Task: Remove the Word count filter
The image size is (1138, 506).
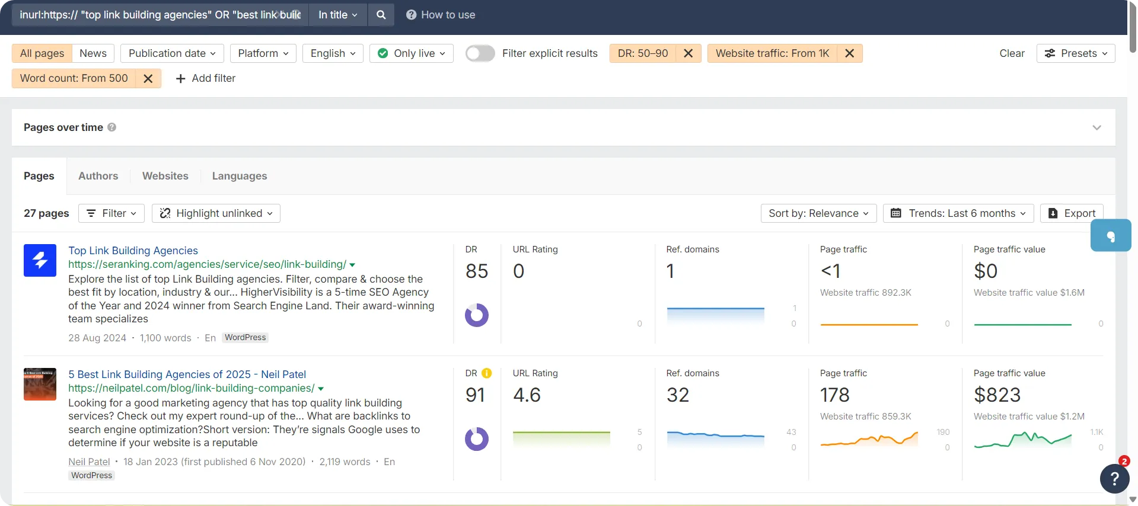Action: click(148, 78)
